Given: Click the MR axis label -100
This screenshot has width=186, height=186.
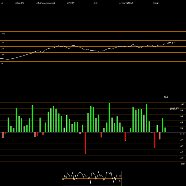Looking at the screenshot, I should point(182,164).
